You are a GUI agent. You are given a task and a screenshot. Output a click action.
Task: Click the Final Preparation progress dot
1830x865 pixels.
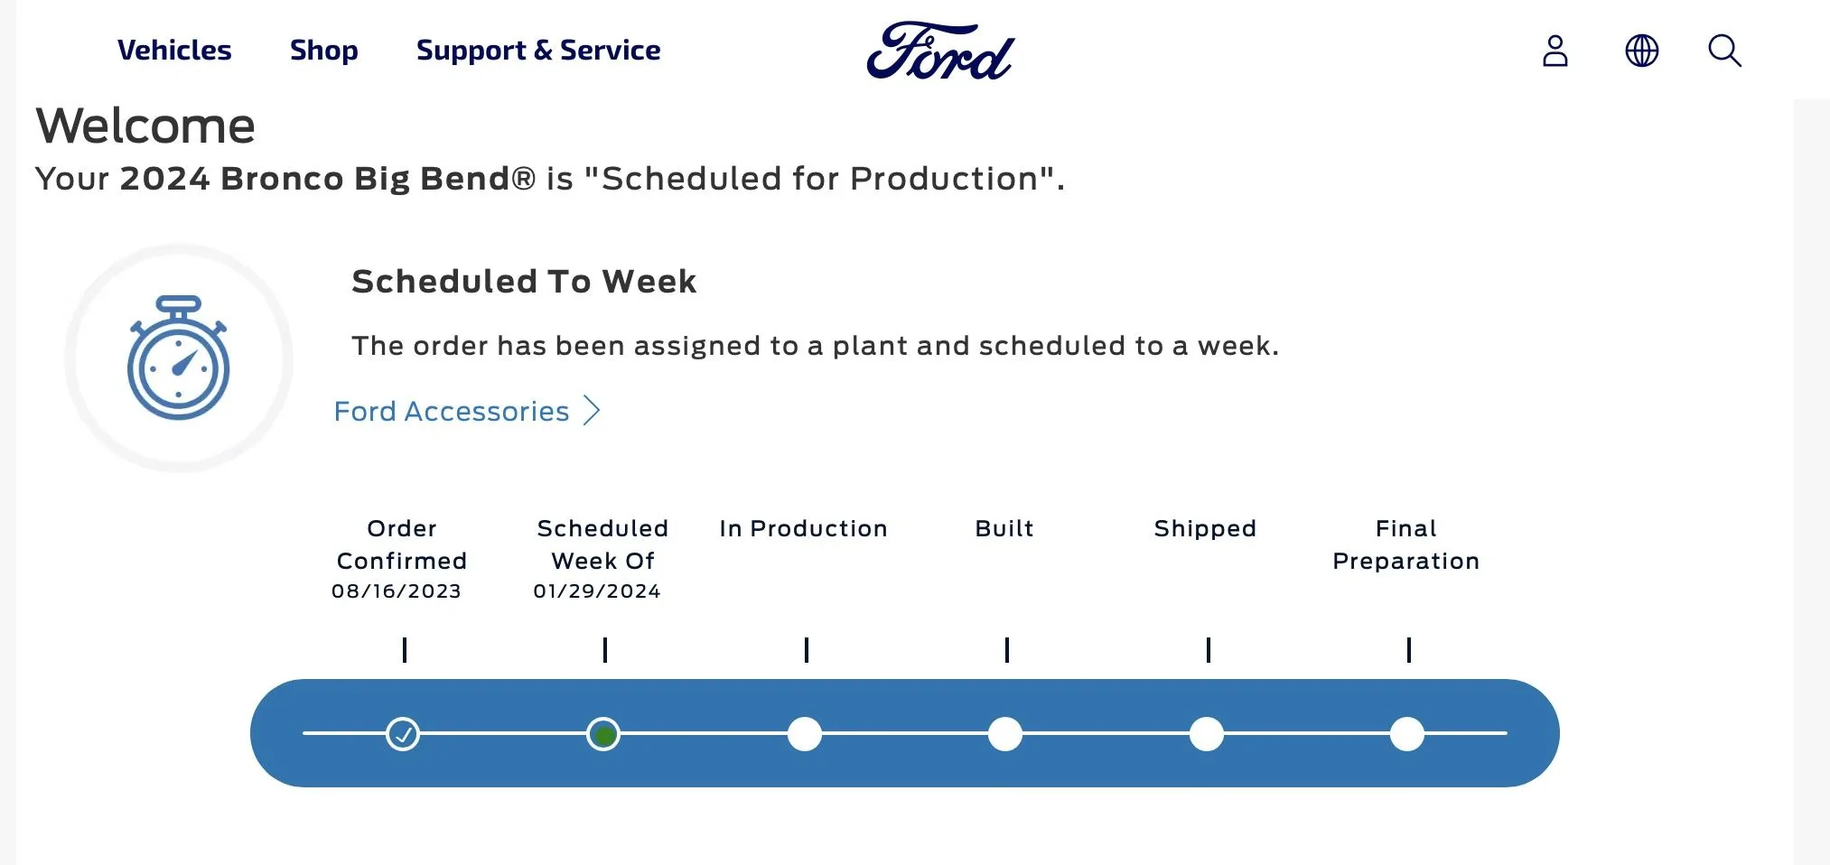[1407, 734]
